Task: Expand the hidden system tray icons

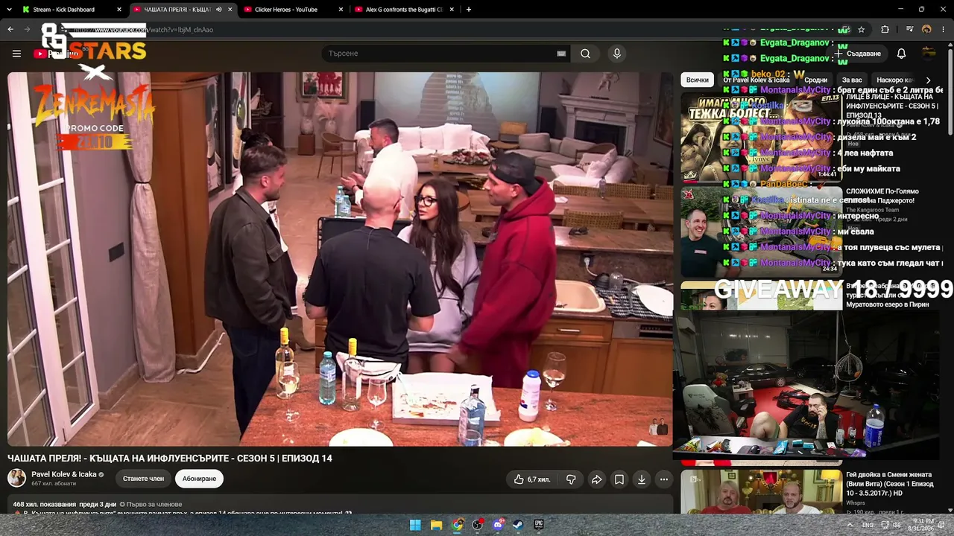Action: tap(850, 525)
